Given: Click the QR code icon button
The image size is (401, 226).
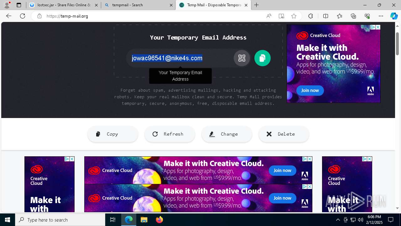Looking at the screenshot, I should click(x=242, y=58).
